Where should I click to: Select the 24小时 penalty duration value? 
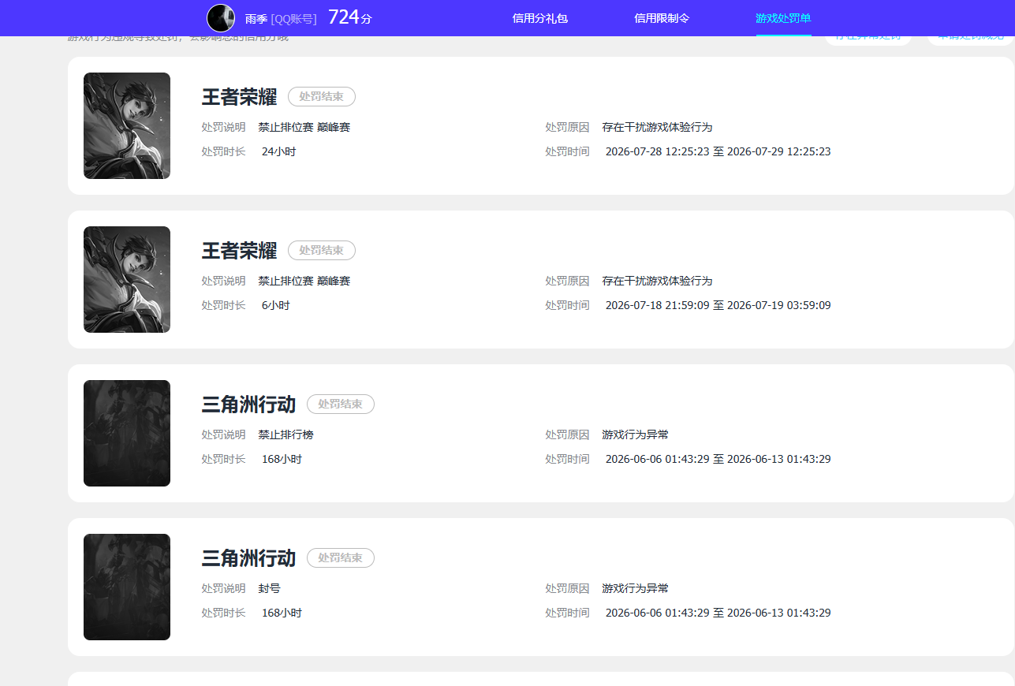279,151
